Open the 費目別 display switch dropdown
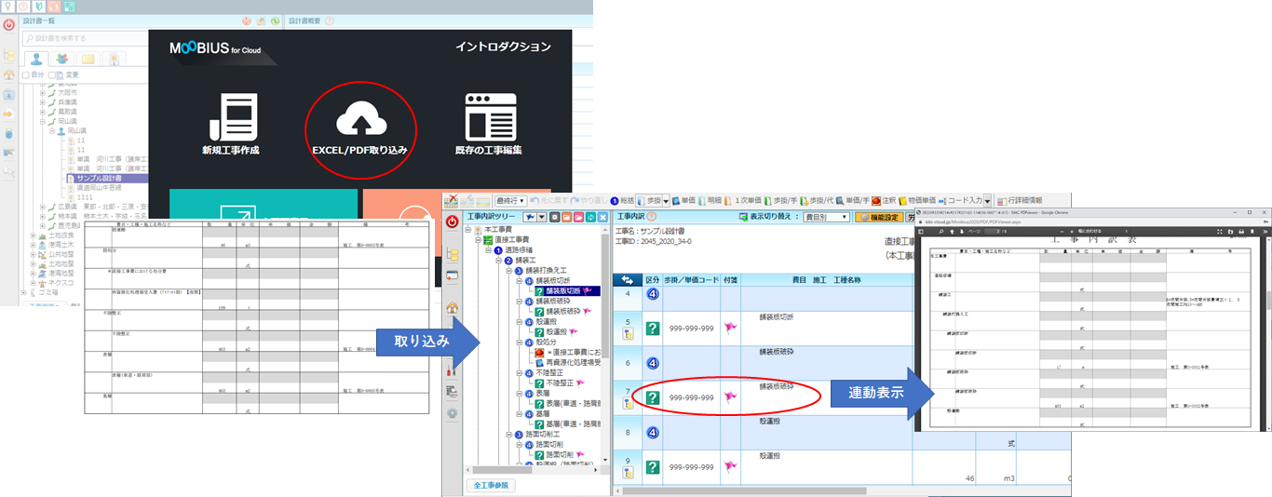 click(x=826, y=217)
